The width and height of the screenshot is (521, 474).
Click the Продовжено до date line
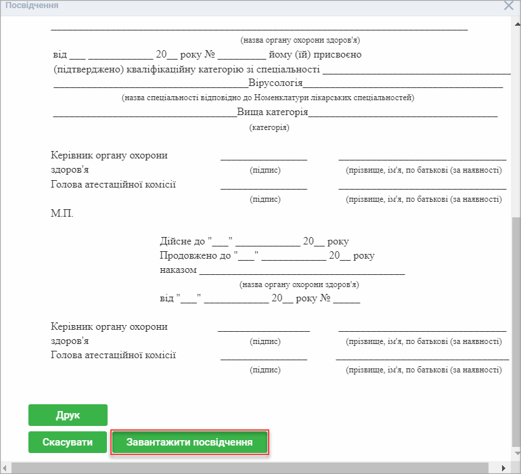pos(267,255)
